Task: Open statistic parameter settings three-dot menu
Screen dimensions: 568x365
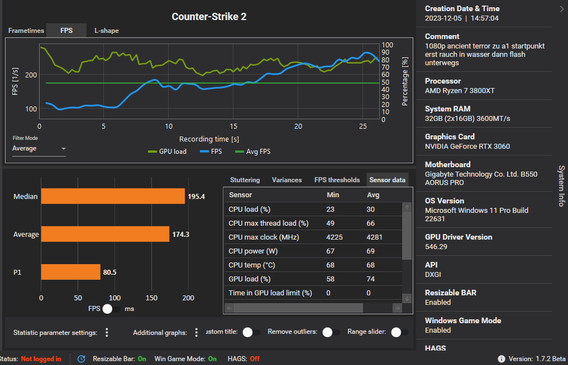Action: (x=107, y=333)
